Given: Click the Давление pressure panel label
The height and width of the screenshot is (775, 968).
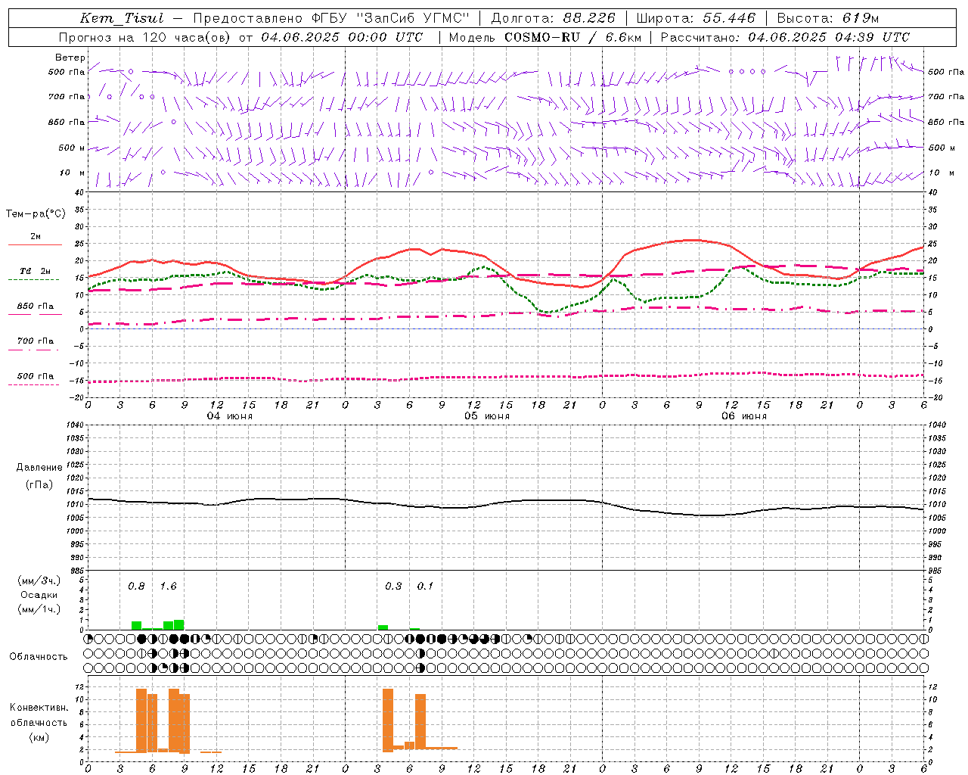Looking at the screenshot, I should (39, 468).
